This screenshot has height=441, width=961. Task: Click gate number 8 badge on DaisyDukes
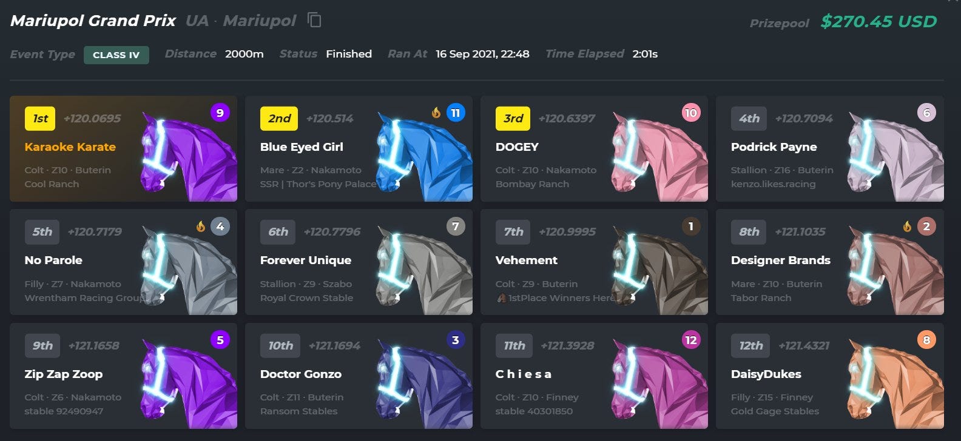[x=926, y=340]
